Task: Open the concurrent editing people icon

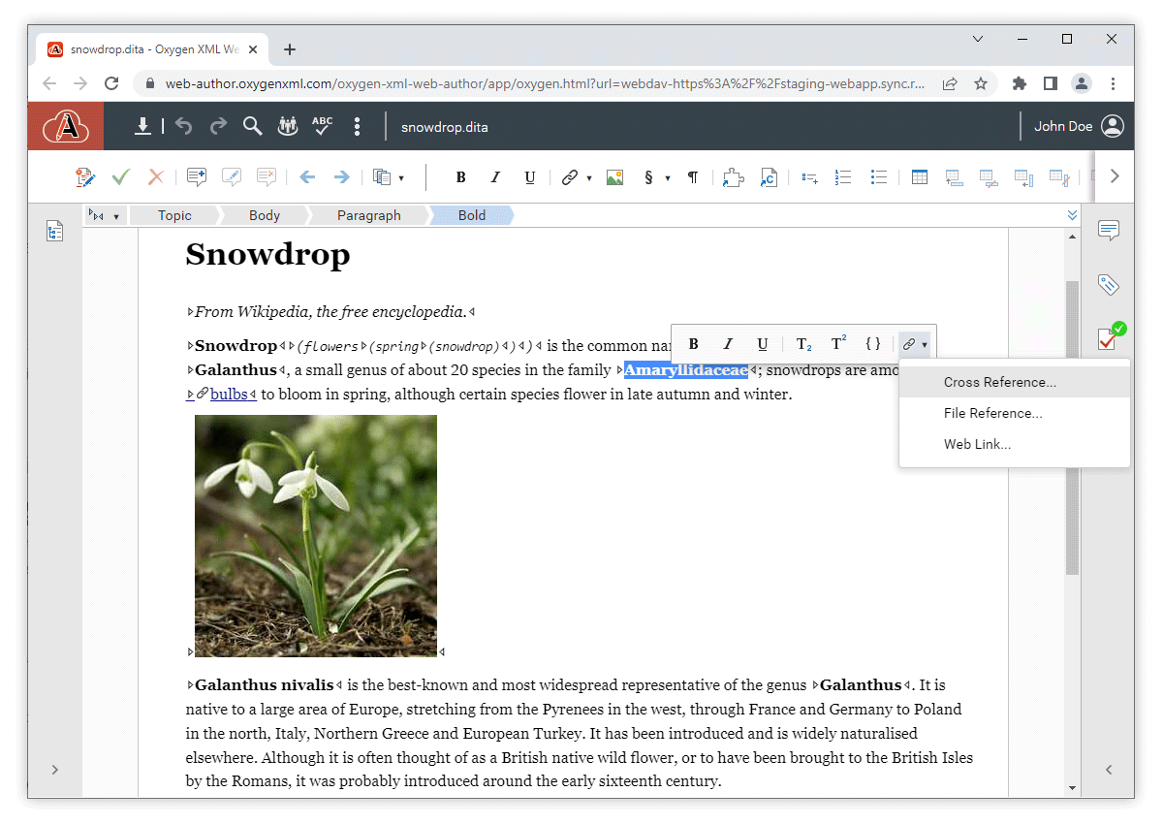Action: pos(288,126)
